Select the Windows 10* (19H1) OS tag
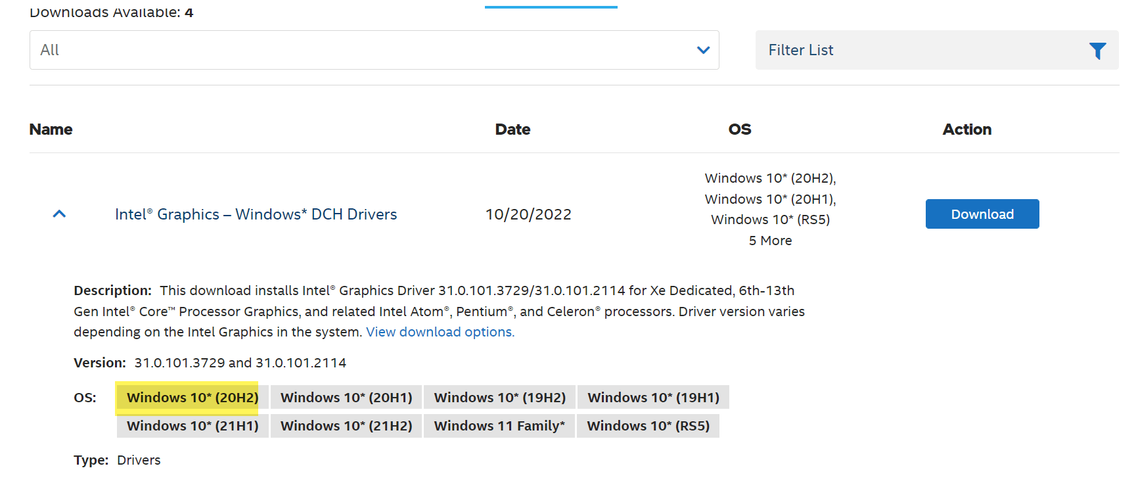Image resolution: width=1136 pixels, height=487 pixels. [x=653, y=398]
